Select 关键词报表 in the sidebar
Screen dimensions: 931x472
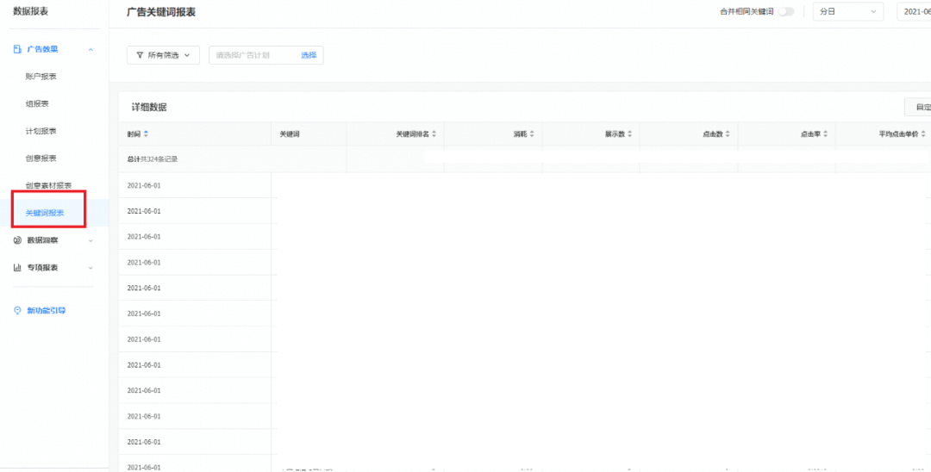point(45,213)
